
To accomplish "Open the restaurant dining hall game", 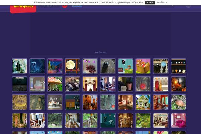I will 73,84.
